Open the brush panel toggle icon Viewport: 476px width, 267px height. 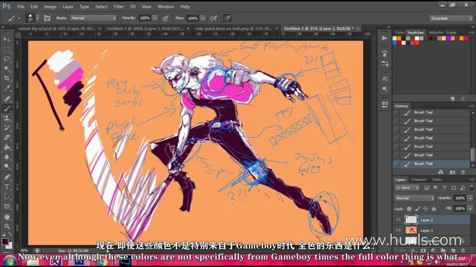pyautogui.click(x=48, y=18)
